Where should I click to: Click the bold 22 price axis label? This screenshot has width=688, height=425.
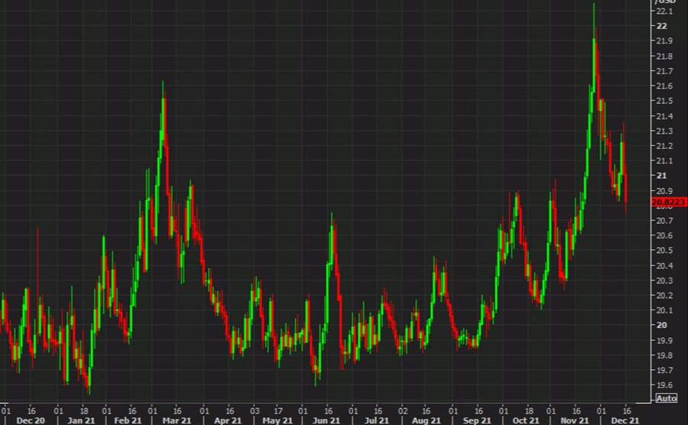(x=662, y=26)
